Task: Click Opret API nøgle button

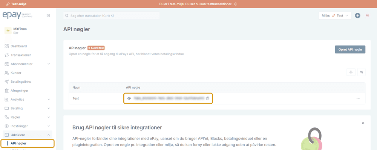Action: [350, 50]
